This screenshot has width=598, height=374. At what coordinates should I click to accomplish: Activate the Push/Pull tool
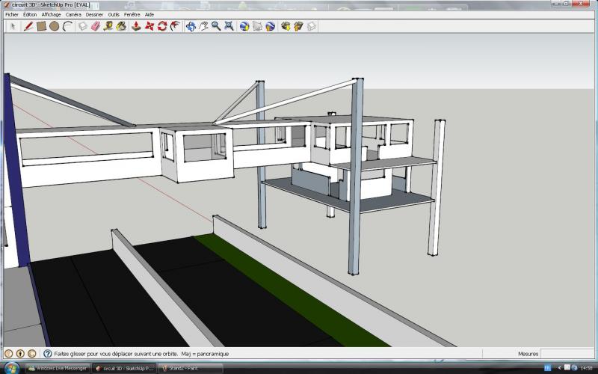136,25
